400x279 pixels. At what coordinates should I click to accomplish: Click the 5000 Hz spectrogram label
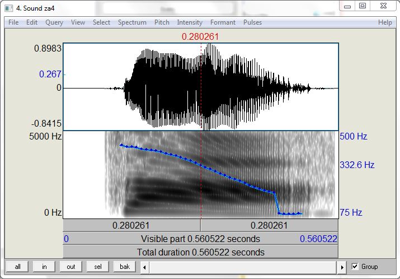[x=45, y=136]
